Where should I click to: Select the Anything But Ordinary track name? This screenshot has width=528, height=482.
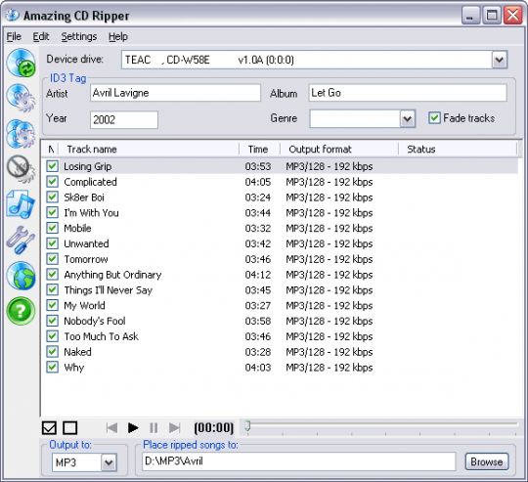point(112,275)
